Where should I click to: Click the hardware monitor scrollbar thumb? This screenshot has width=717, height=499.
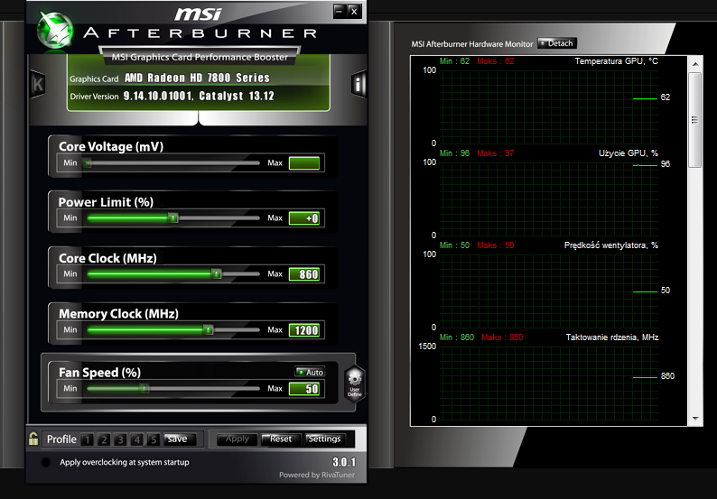coord(695,120)
